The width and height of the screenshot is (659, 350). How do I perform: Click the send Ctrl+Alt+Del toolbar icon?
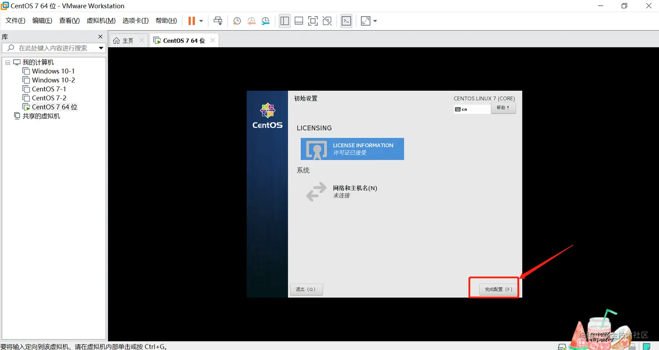pyautogui.click(x=218, y=21)
